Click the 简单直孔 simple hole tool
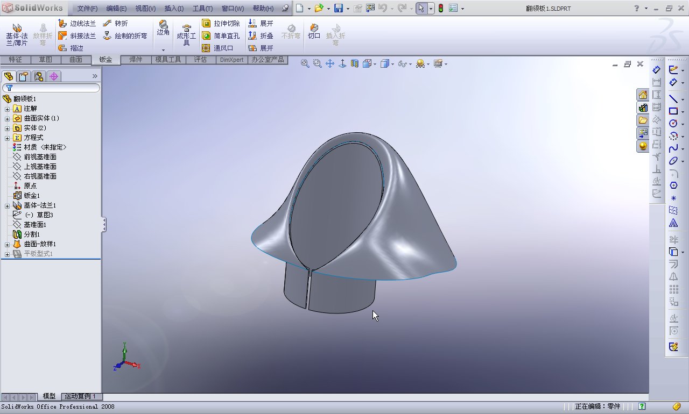Image resolution: width=689 pixels, height=414 pixels. pyautogui.click(x=221, y=36)
